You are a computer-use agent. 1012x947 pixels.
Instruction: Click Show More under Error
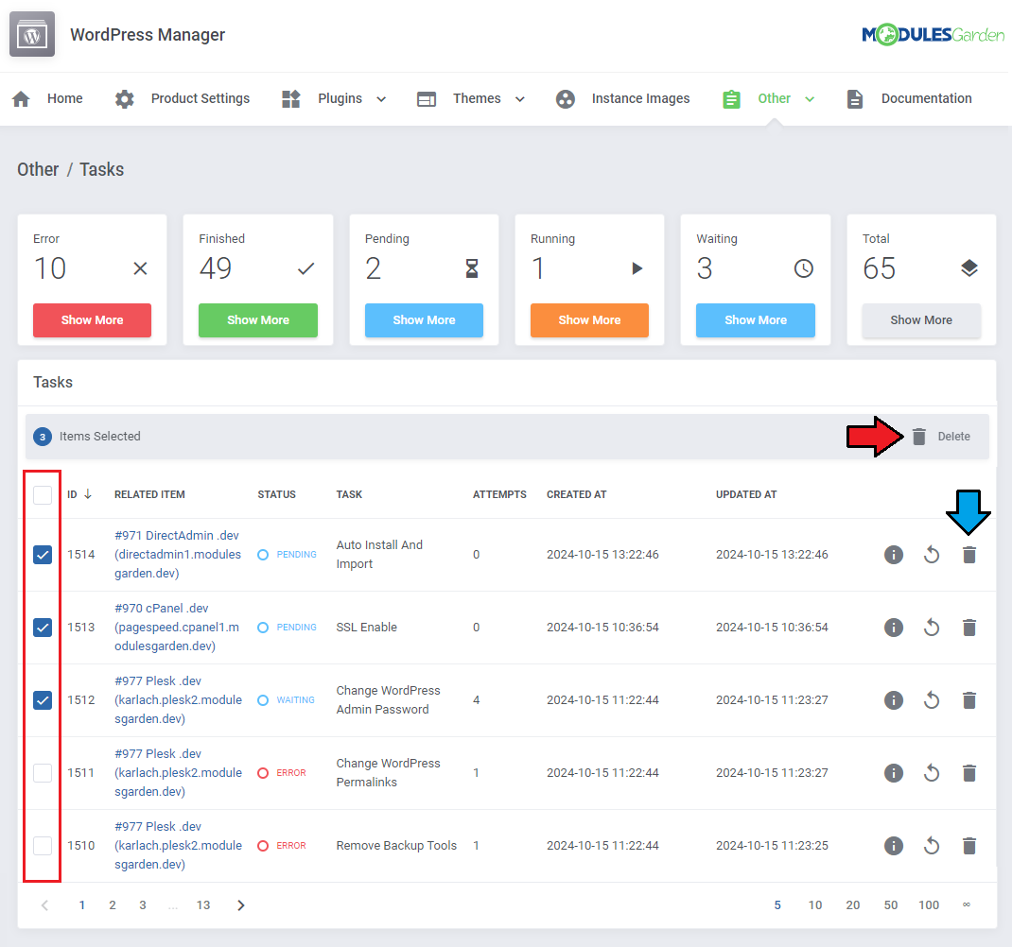pyautogui.click(x=93, y=320)
